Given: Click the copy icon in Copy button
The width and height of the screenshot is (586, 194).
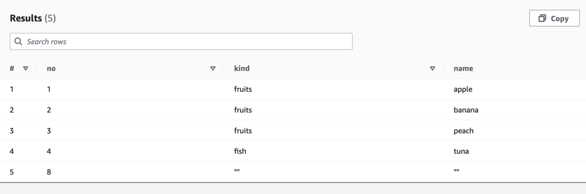Looking at the screenshot, I should pos(542,19).
